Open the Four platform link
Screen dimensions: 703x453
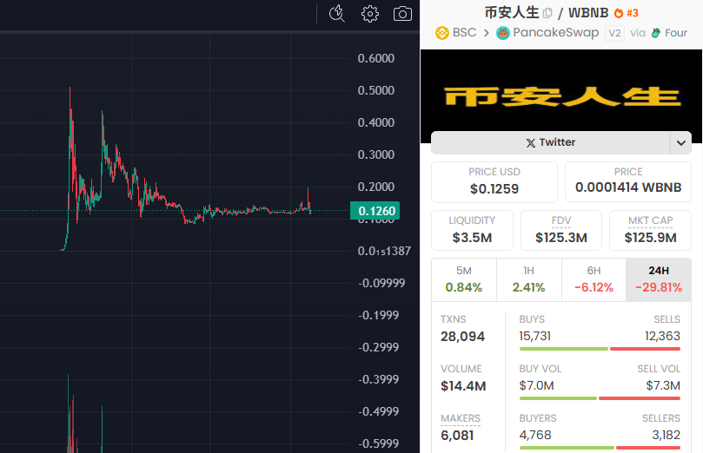[x=676, y=33]
